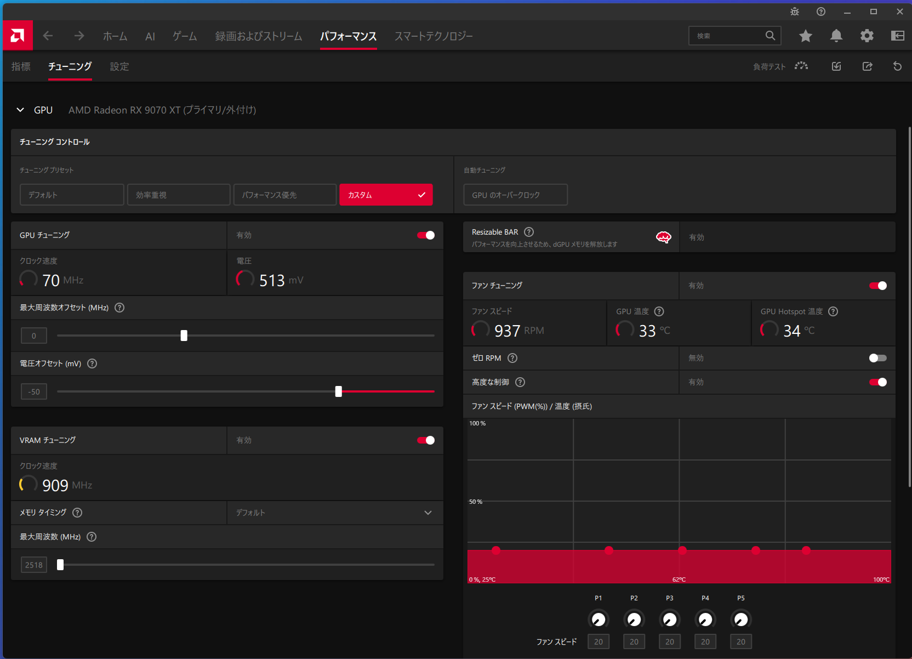Open the AI tab

[150, 36]
